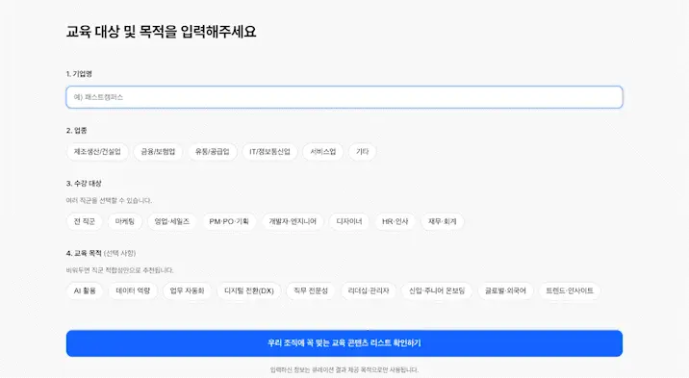
Task: Toggle the 영업·세일즈 chip
Action: pos(172,222)
